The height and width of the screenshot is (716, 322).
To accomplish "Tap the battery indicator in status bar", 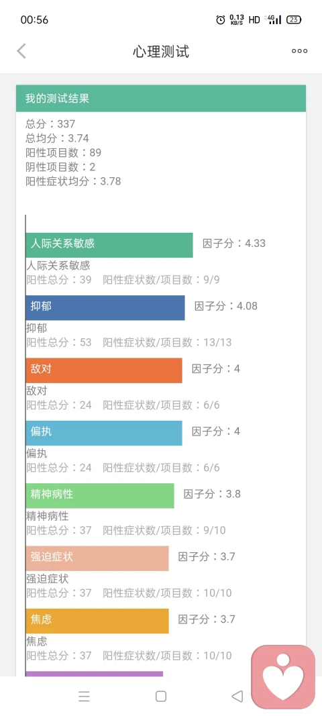I will coord(294,19).
